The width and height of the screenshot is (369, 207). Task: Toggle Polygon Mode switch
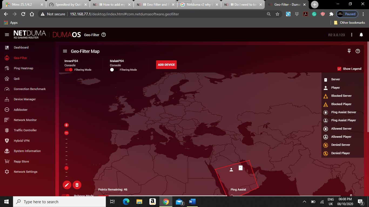pyautogui.click(x=66, y=196)
